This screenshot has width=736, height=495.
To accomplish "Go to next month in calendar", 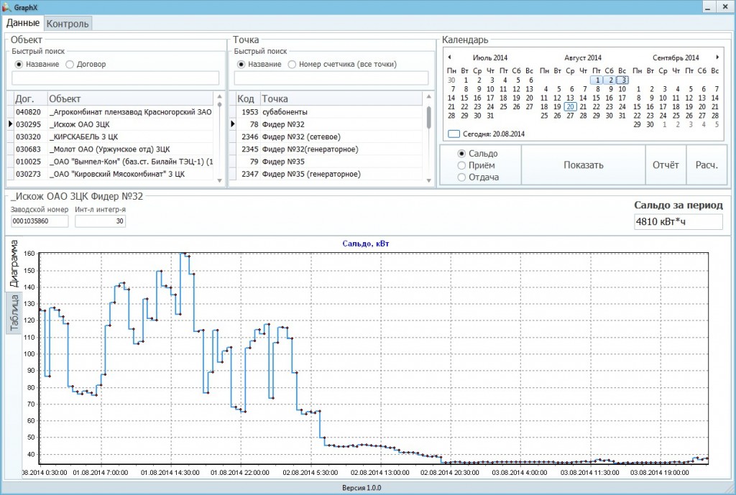I will (x=717, y=57).
